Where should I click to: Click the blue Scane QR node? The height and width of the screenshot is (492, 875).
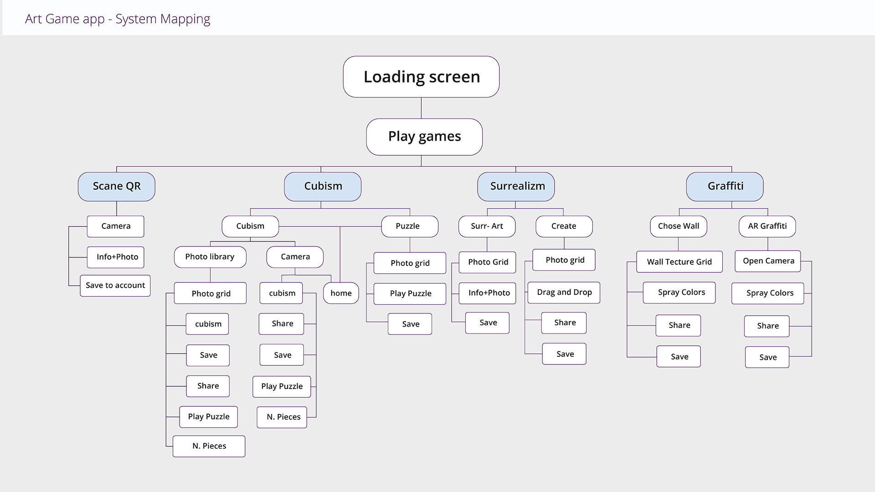click(117, 186)
